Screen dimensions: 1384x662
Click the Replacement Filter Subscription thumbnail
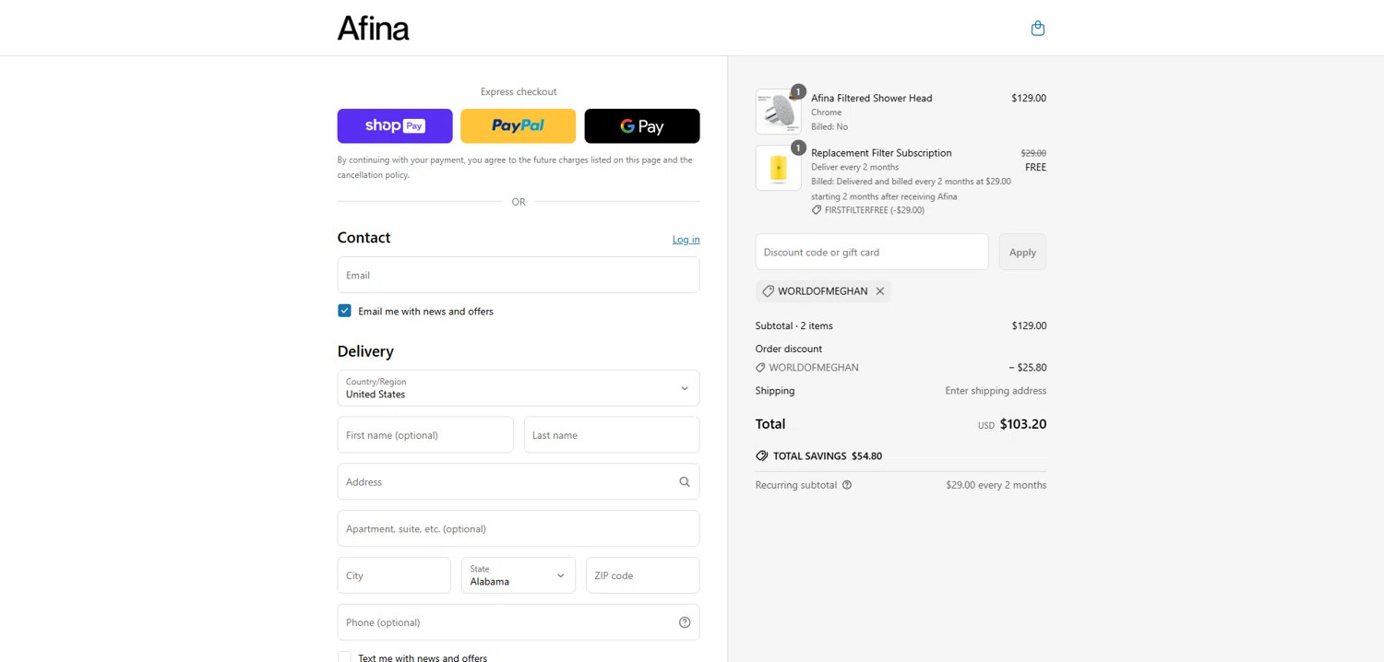779,168
